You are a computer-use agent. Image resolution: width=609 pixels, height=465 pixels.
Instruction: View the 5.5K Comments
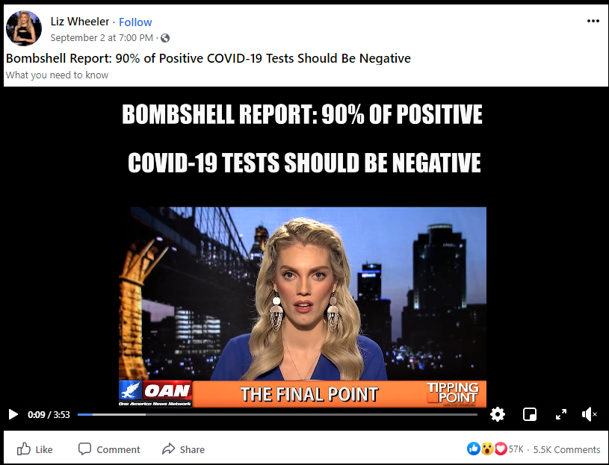pos(566,449)
